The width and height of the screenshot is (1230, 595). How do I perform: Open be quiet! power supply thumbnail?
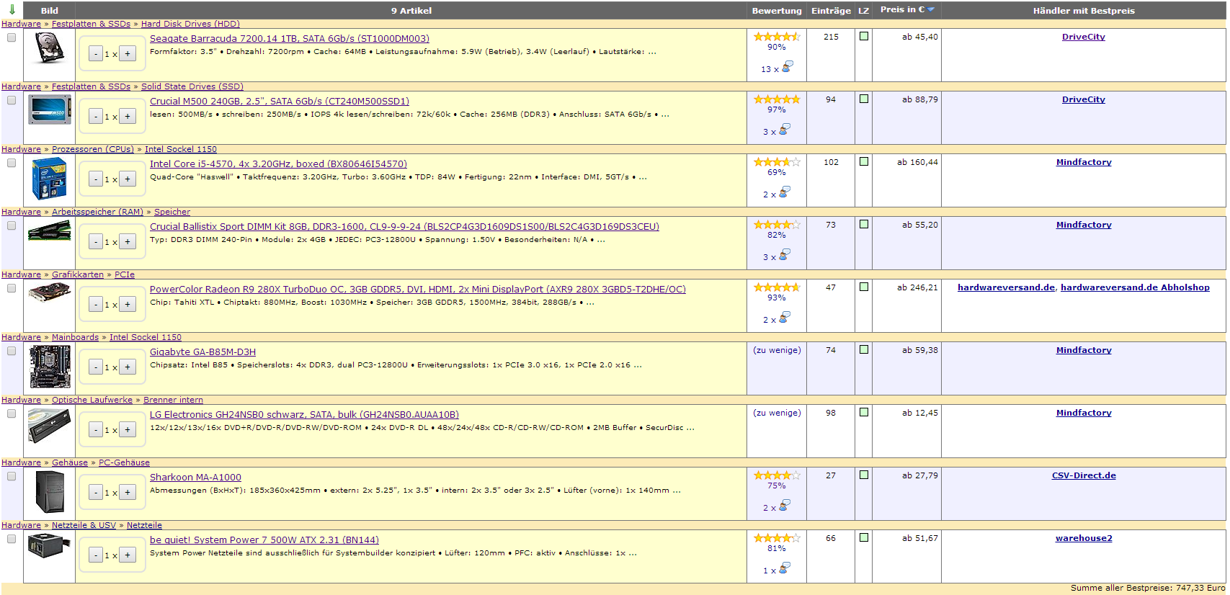(50, 546)
